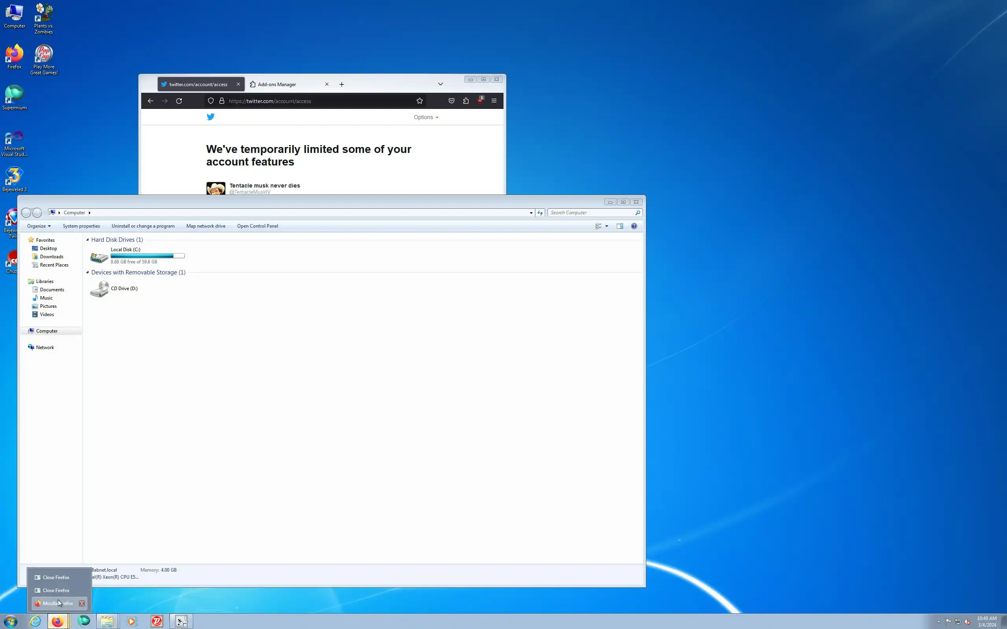Image resolution: width=1007 pixels, height=629 pixels.
Task: Open the Firefox hamburger menu
Action: click(x=494, y=101)
